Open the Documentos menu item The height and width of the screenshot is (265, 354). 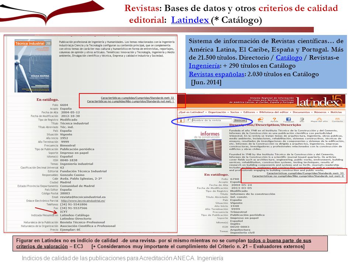click(x=301, y=112)
